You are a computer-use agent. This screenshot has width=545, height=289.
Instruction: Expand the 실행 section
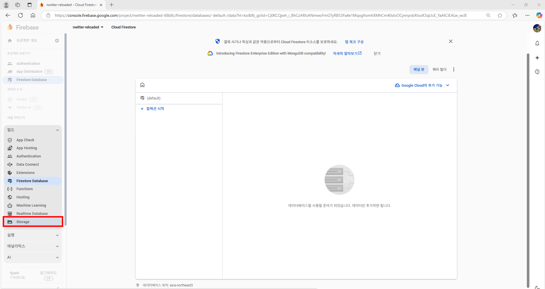click(x=33, y=235)
